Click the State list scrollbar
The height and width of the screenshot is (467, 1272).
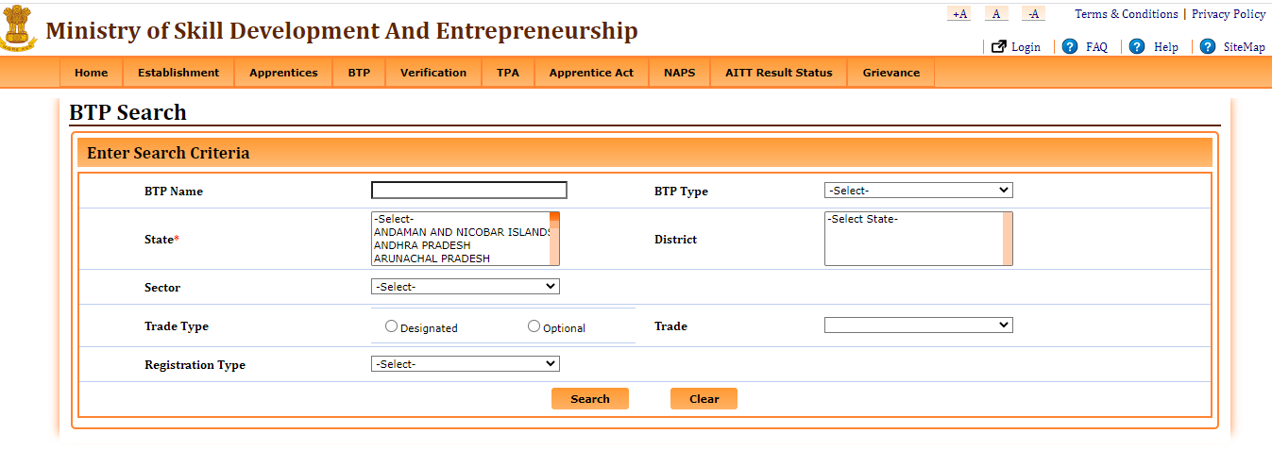[554, 239]
